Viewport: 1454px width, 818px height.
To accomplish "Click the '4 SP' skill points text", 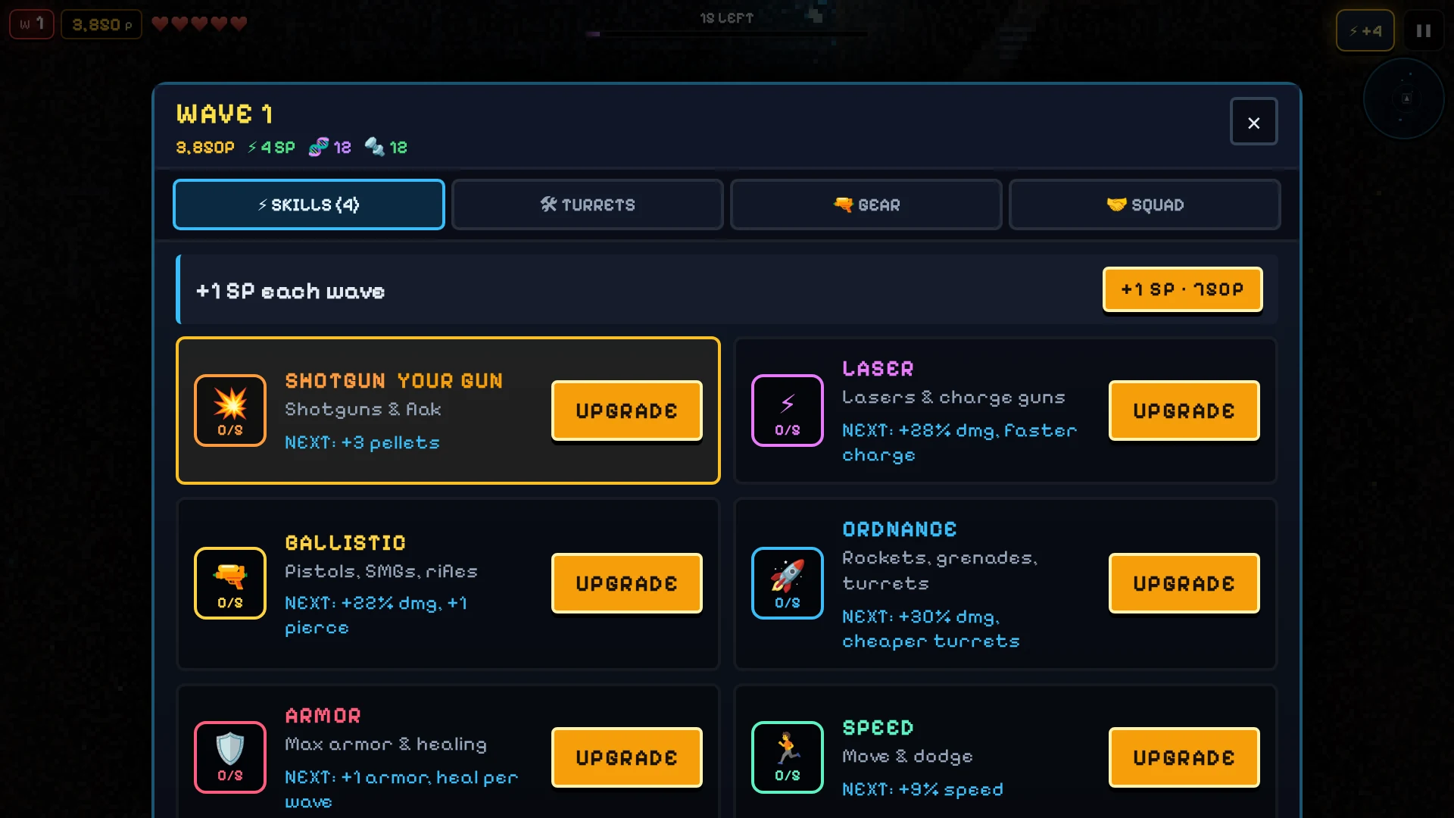I will pyautogui.click(x=272, y=147).
